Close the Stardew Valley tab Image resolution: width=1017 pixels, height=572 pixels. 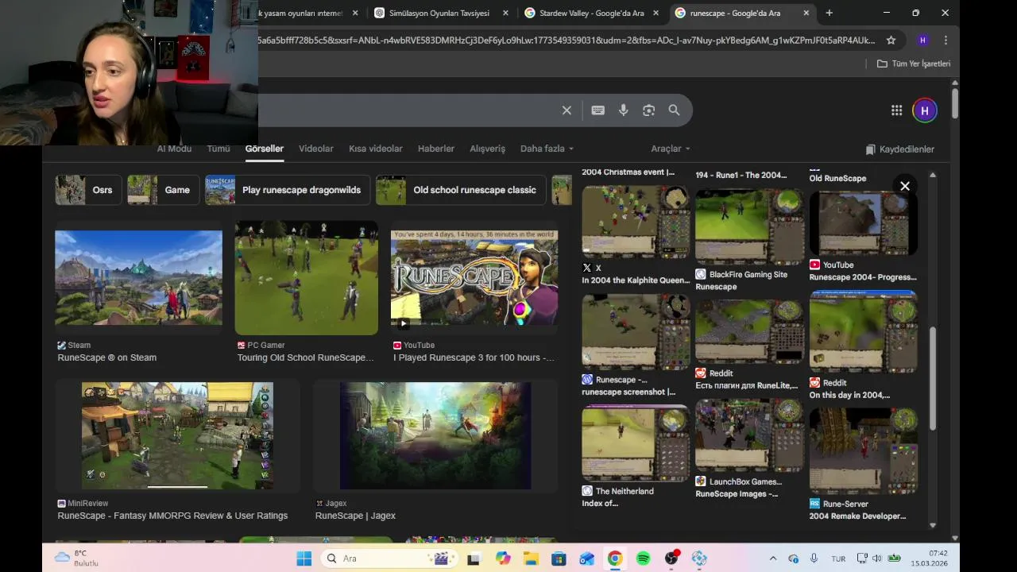tap(655, 13)
